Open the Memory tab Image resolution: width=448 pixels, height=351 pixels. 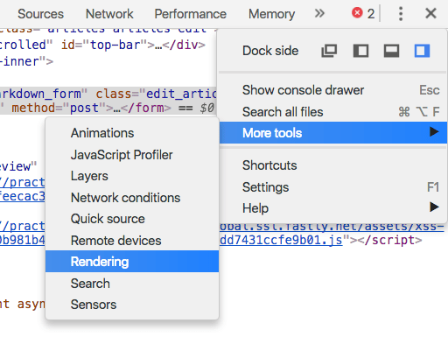271,14
